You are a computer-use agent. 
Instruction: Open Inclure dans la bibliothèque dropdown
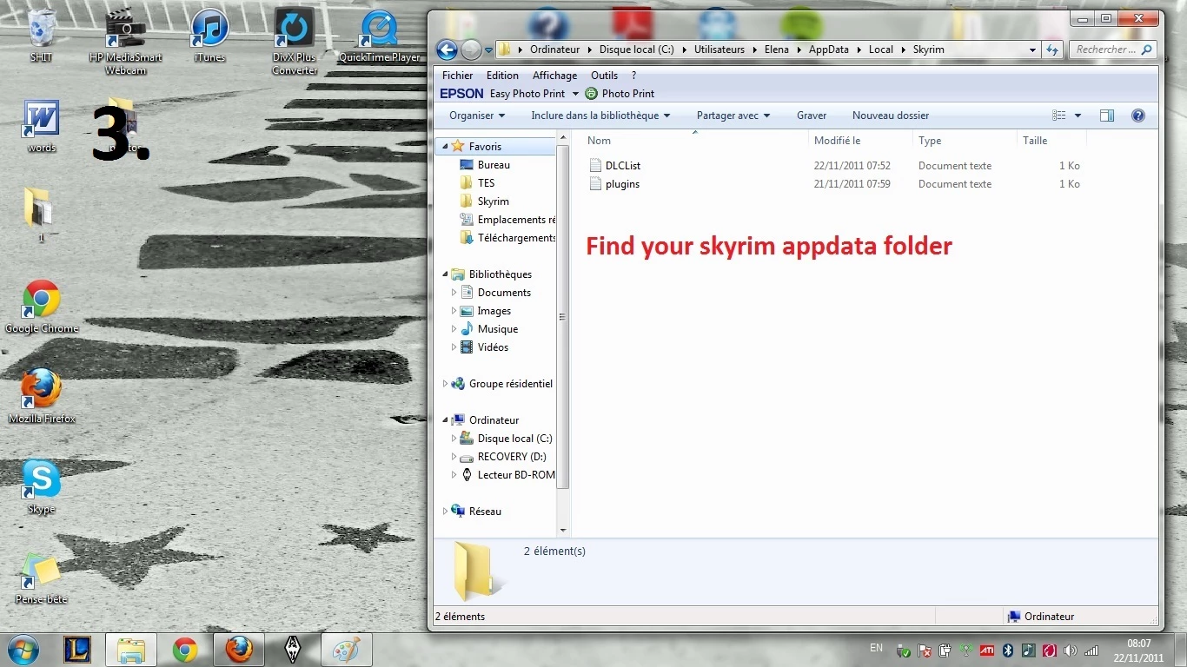[600, 116]
